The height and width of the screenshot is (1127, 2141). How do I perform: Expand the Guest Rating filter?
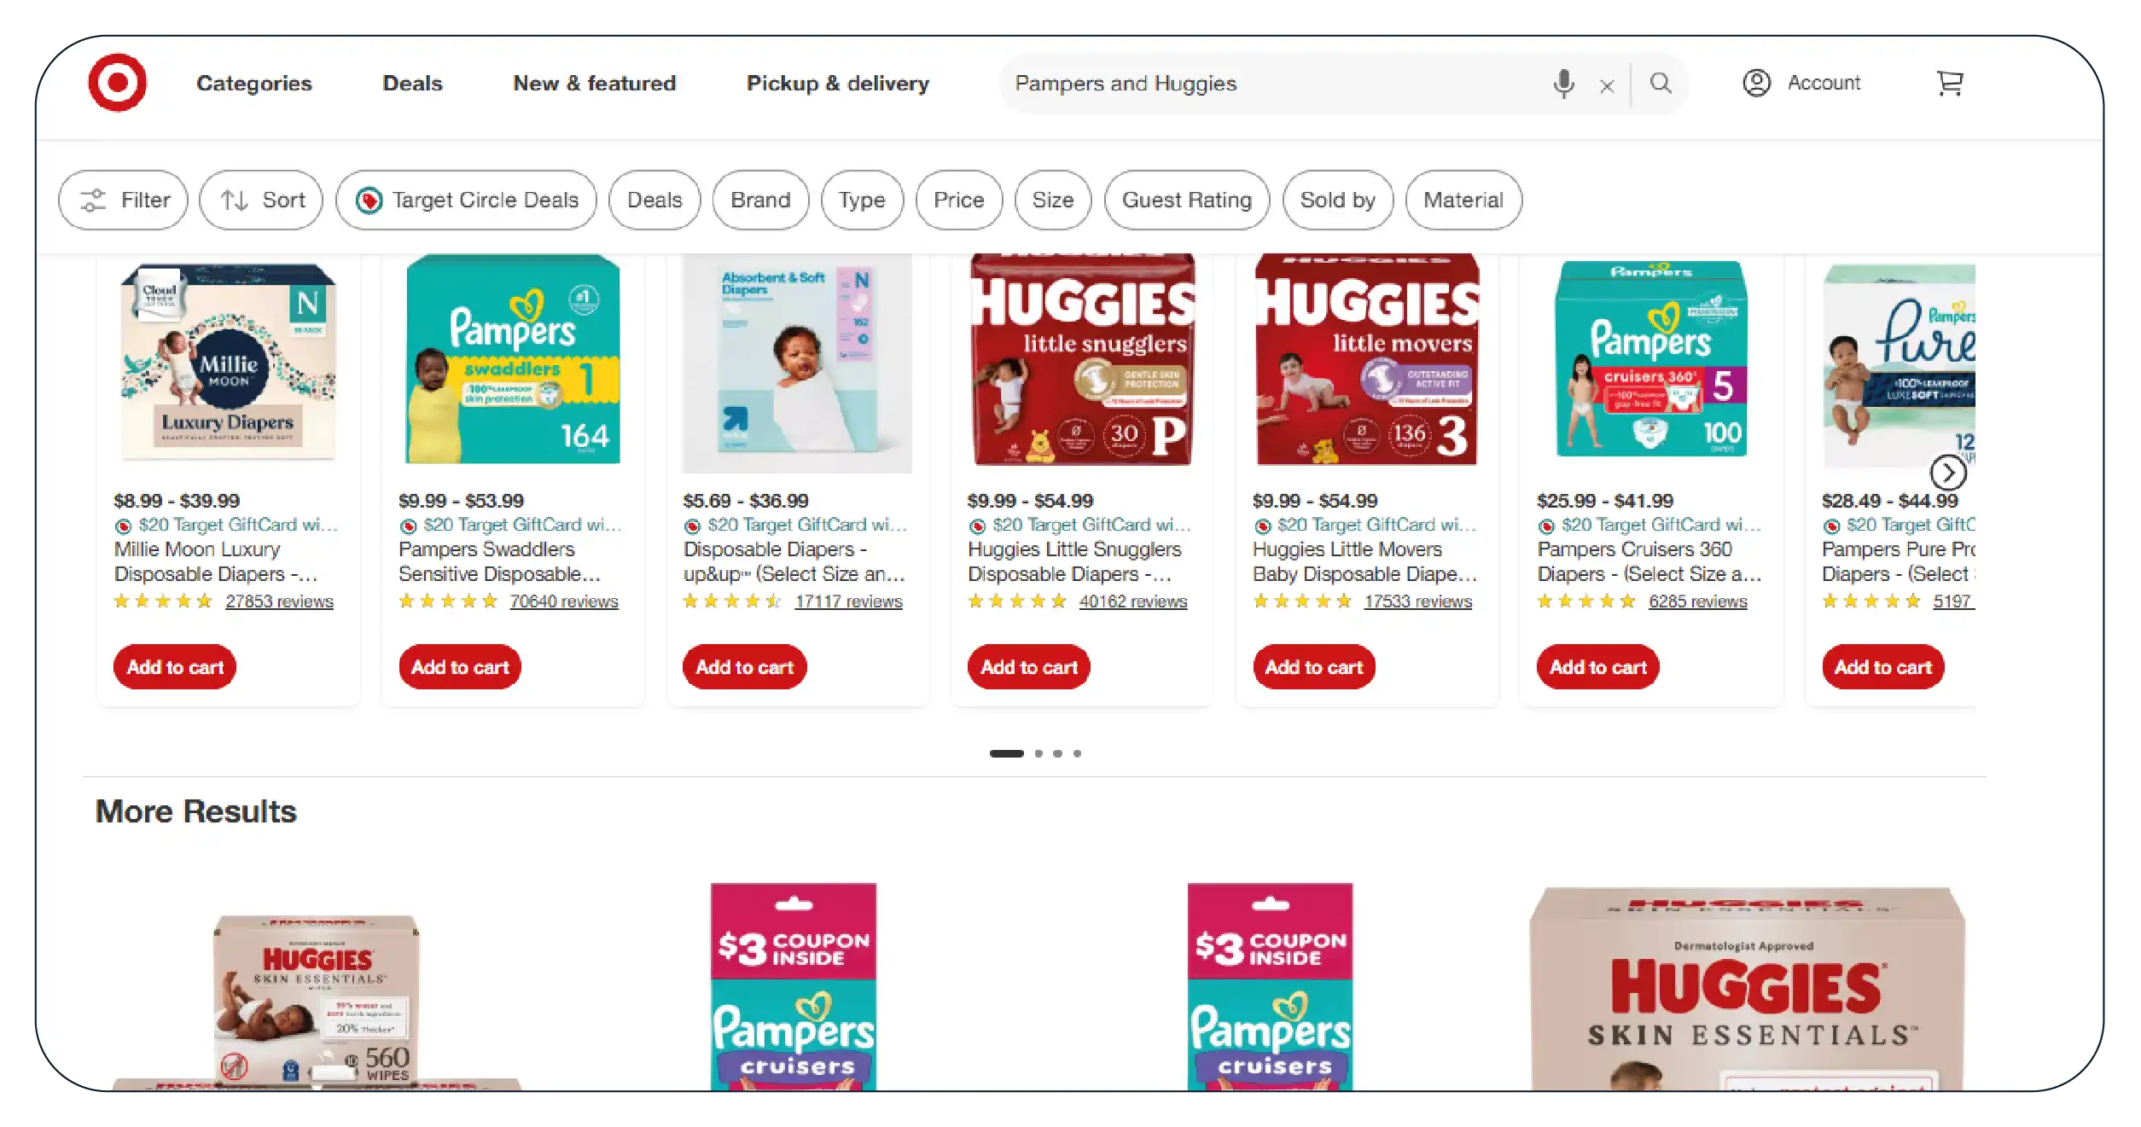coord(1186,200)
